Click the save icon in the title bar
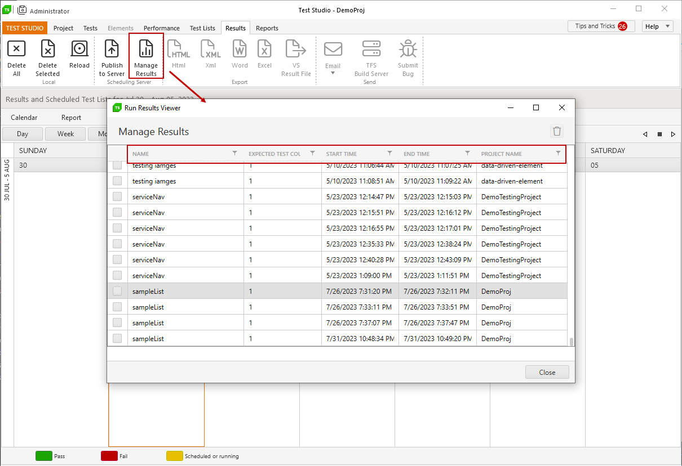This screenshot has height=466, width=682. 23,10
